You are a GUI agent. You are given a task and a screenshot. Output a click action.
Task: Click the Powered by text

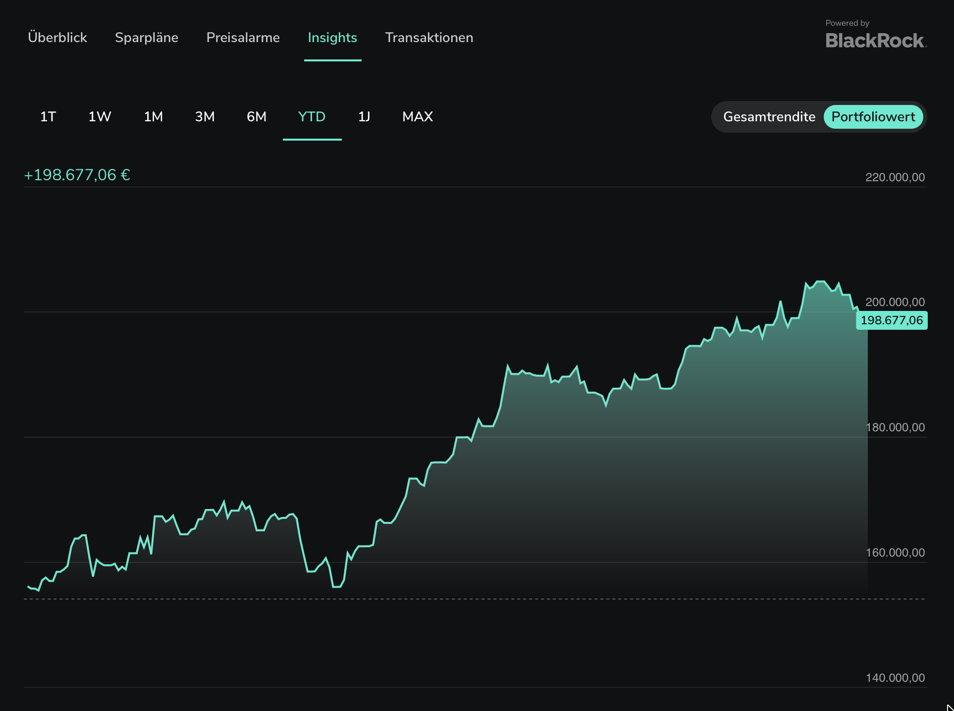pos(847,23)
